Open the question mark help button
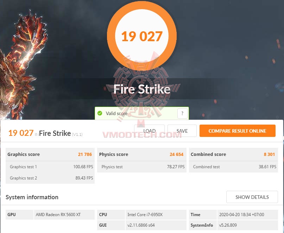This screenshot has width=284, height=233. (182, 113)
